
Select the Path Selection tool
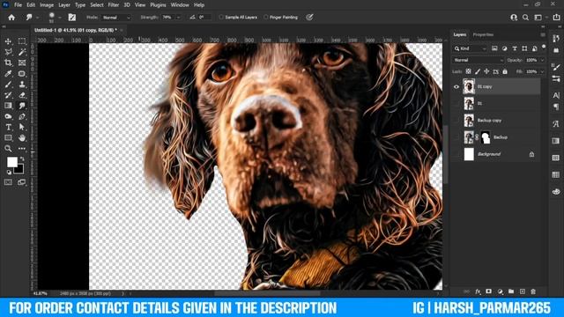tap(22, 127)
